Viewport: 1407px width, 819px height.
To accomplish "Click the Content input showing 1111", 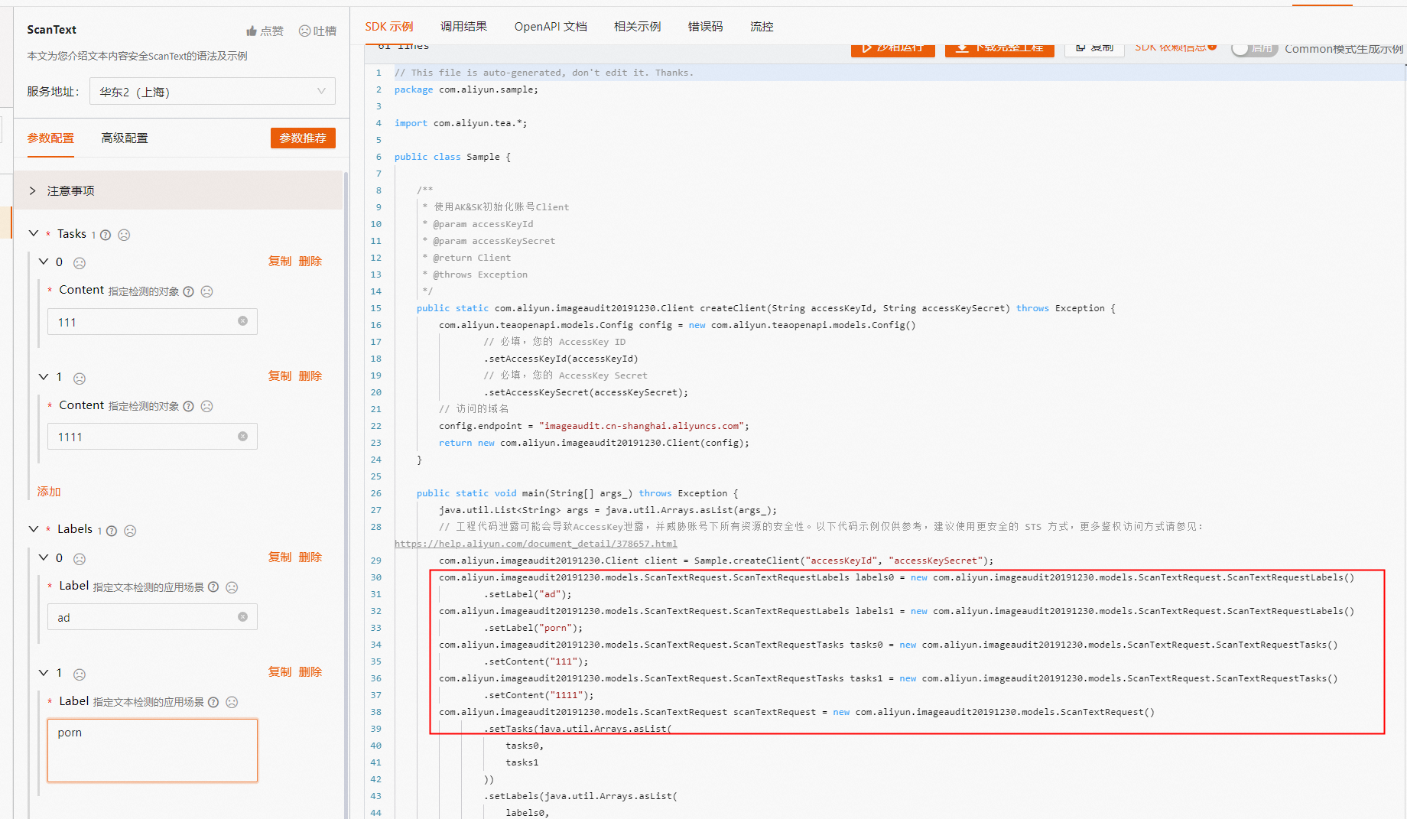I will coord(152,437).
